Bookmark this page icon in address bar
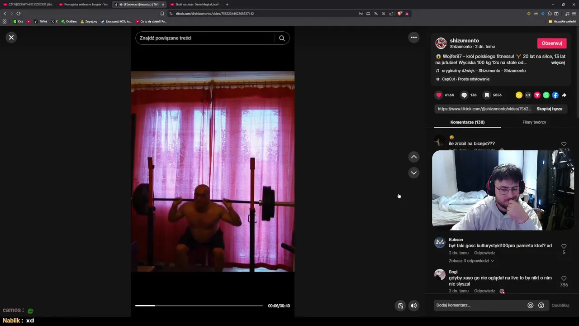The image size is (579, 326). [162, 14]
